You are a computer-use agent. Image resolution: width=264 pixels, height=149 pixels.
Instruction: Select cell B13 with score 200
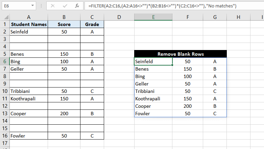(64, 114)
